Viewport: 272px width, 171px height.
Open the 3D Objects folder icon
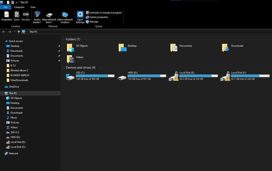coord(70,48)
